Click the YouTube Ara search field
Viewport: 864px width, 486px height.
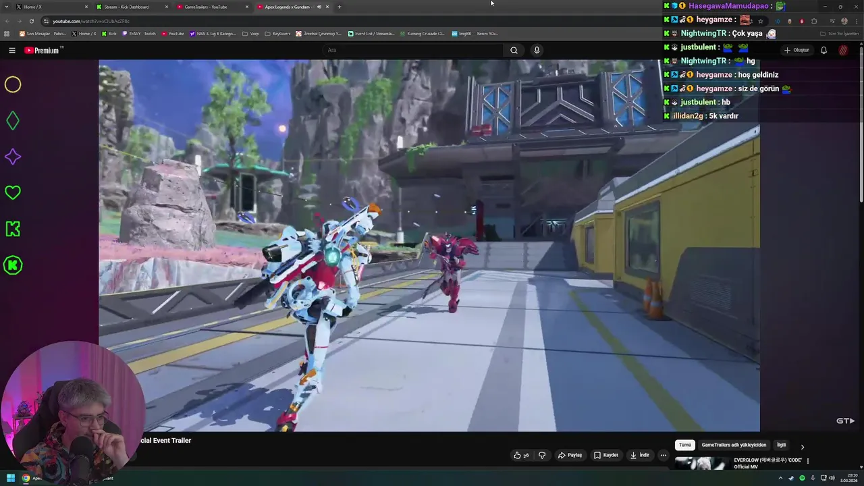412,50
